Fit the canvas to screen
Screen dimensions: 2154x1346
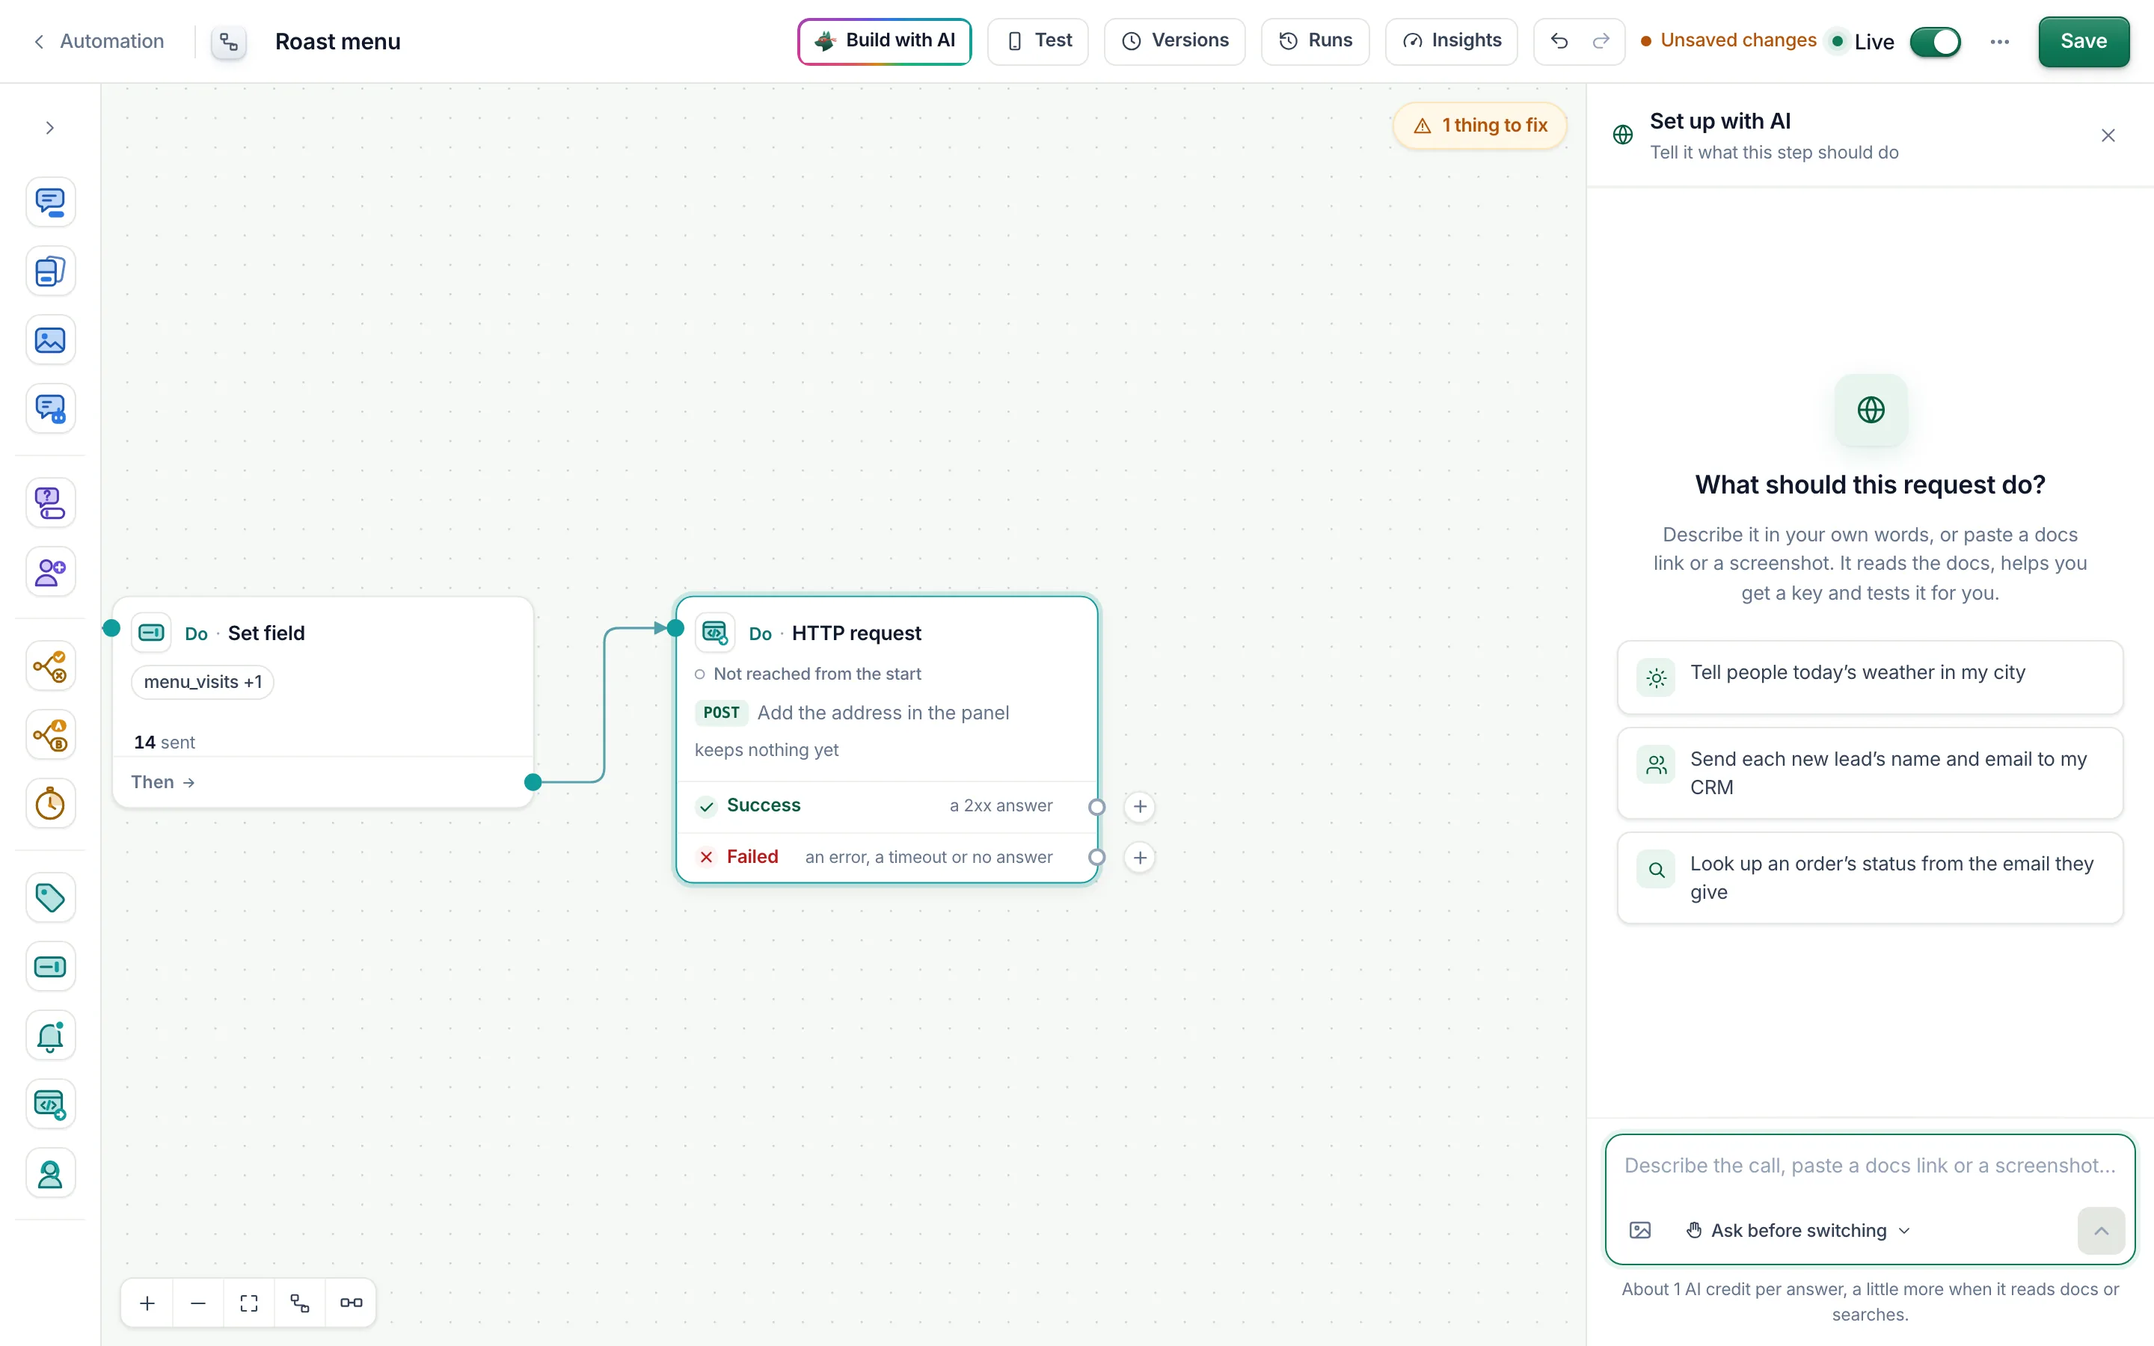tap(249, 1303)
